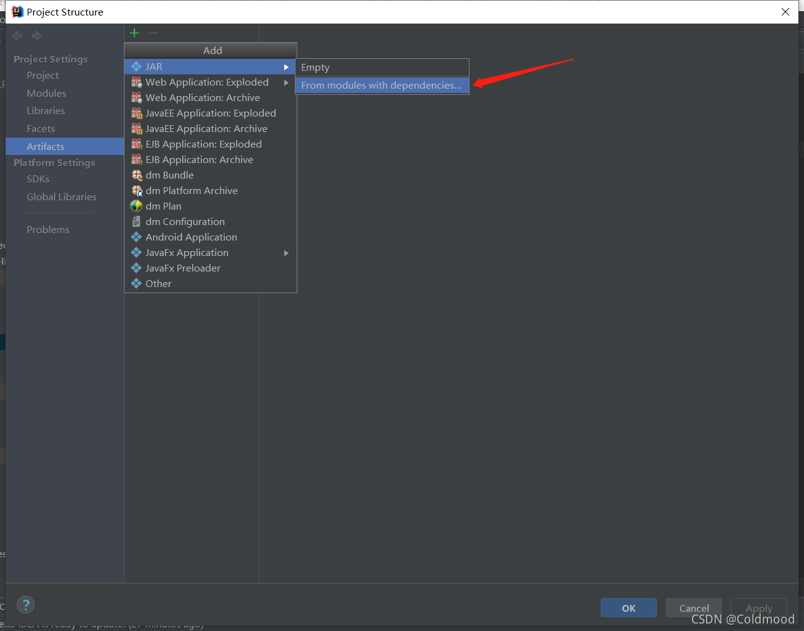Click the dm Plan globe icon

tap(136, 206)
